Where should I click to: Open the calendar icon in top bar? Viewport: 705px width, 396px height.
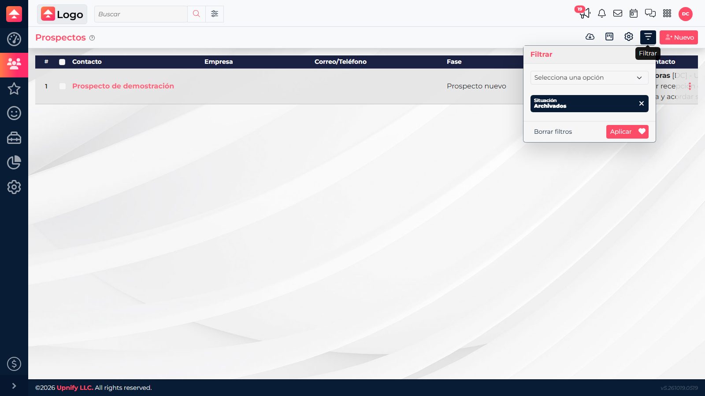coord(634,14)
